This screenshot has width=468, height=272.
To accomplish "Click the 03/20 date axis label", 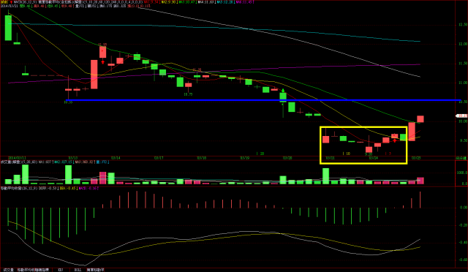I will click(287, 158).
